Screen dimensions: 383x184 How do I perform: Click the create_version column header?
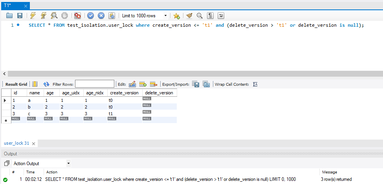coord(125,93)
